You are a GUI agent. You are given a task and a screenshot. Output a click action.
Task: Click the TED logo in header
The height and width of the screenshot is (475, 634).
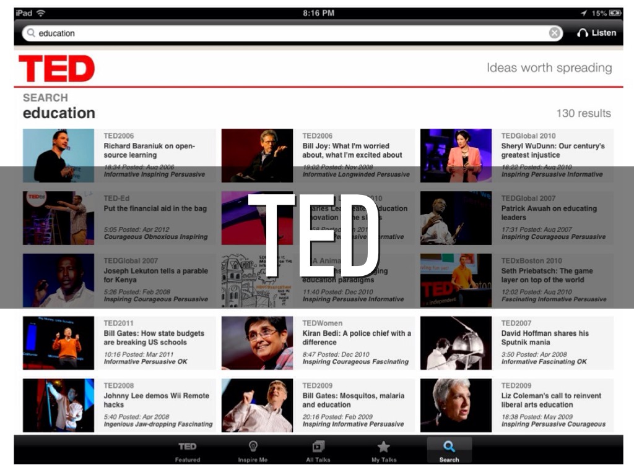(x=57, y=69)
